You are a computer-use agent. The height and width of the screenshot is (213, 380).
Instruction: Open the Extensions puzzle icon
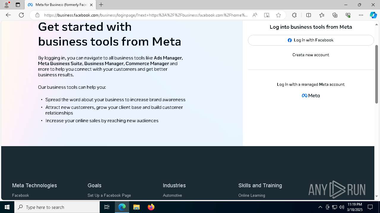(294, 15)
